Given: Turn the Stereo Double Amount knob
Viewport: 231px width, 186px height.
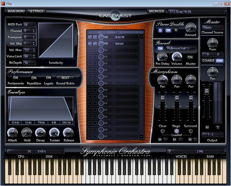Looking at the screenshot, I should tap(191, 28).
